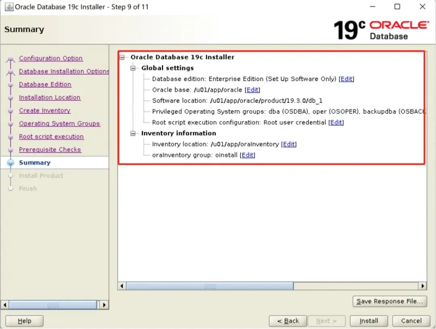
Task: Go to Operating System Groups step
Action: pyautogui.click(x=59, y=124)
